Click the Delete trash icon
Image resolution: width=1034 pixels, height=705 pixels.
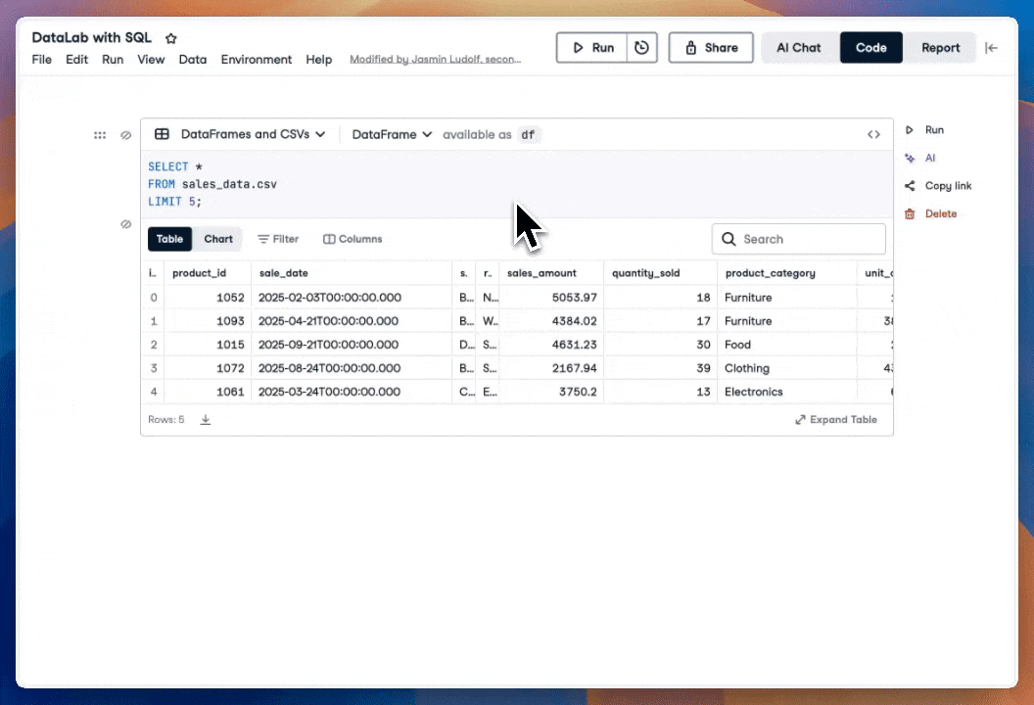910,213
